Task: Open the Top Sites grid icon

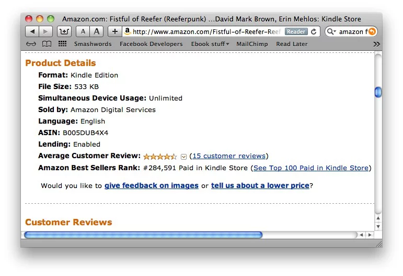Action: click(x=62, y=44)
